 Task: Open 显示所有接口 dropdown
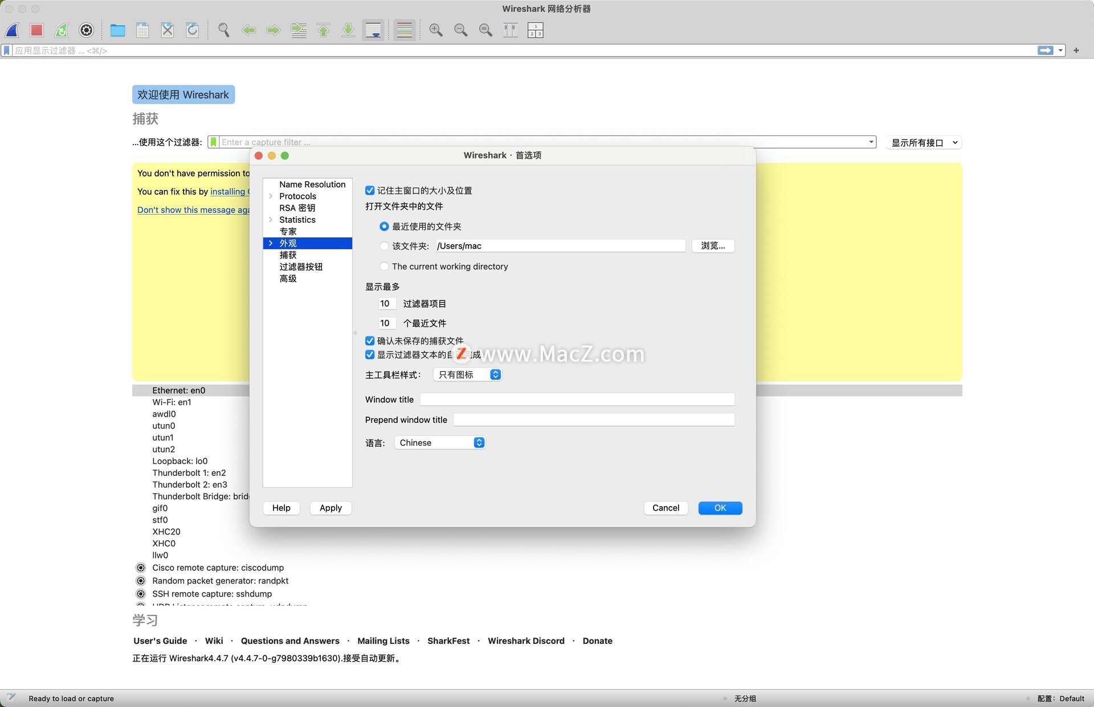924,143
